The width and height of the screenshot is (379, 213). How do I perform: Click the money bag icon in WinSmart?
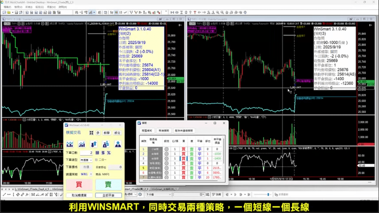coord(106,144)
